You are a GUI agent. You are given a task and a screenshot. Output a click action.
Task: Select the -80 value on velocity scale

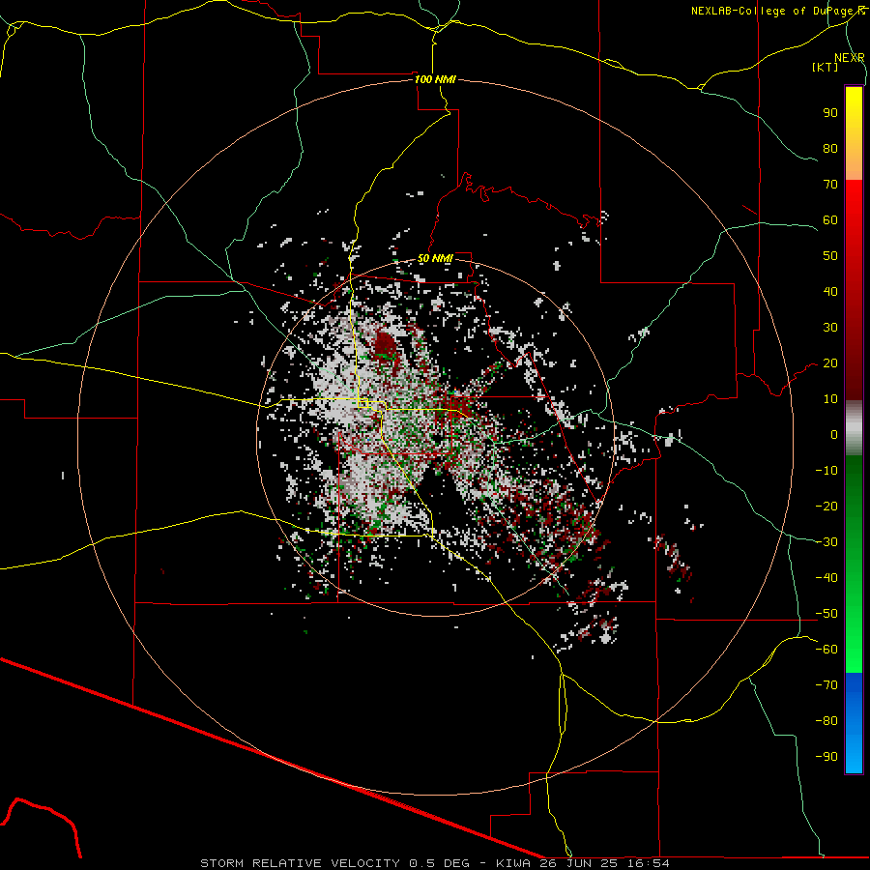click(x=826, y=721)
